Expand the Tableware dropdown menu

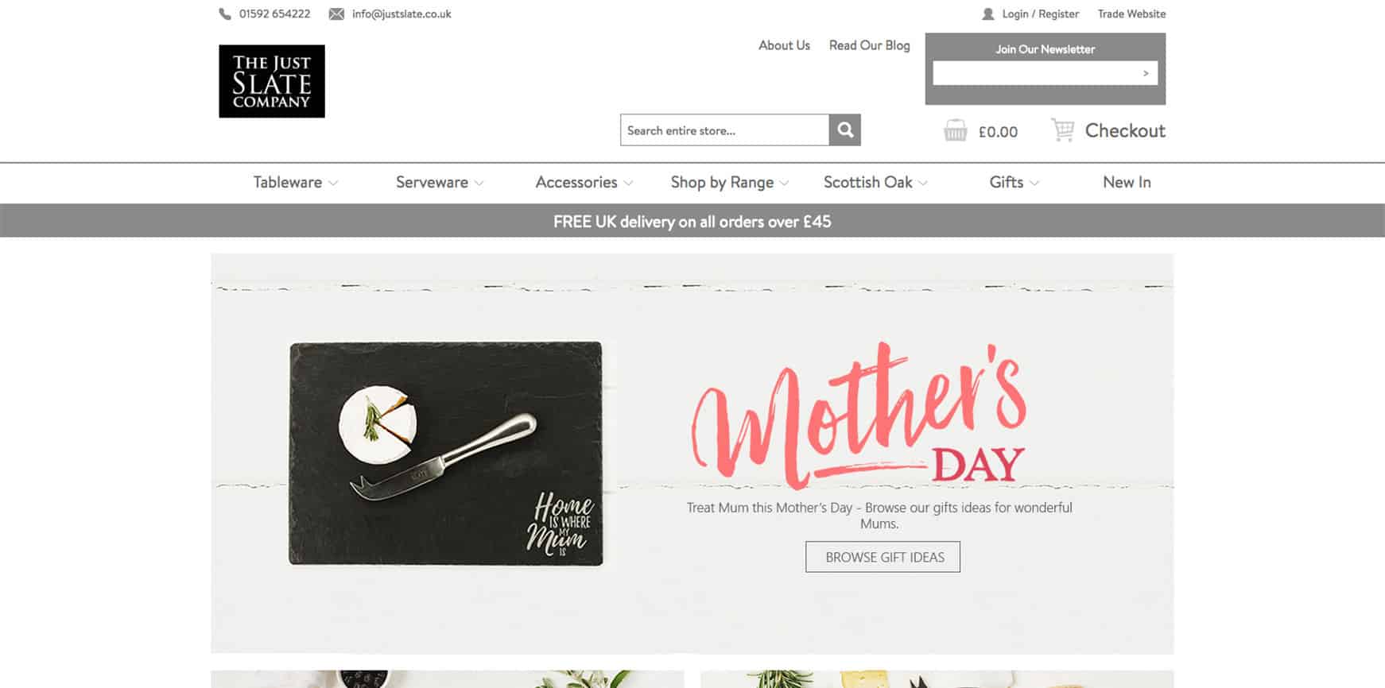(x=296, y=183)
